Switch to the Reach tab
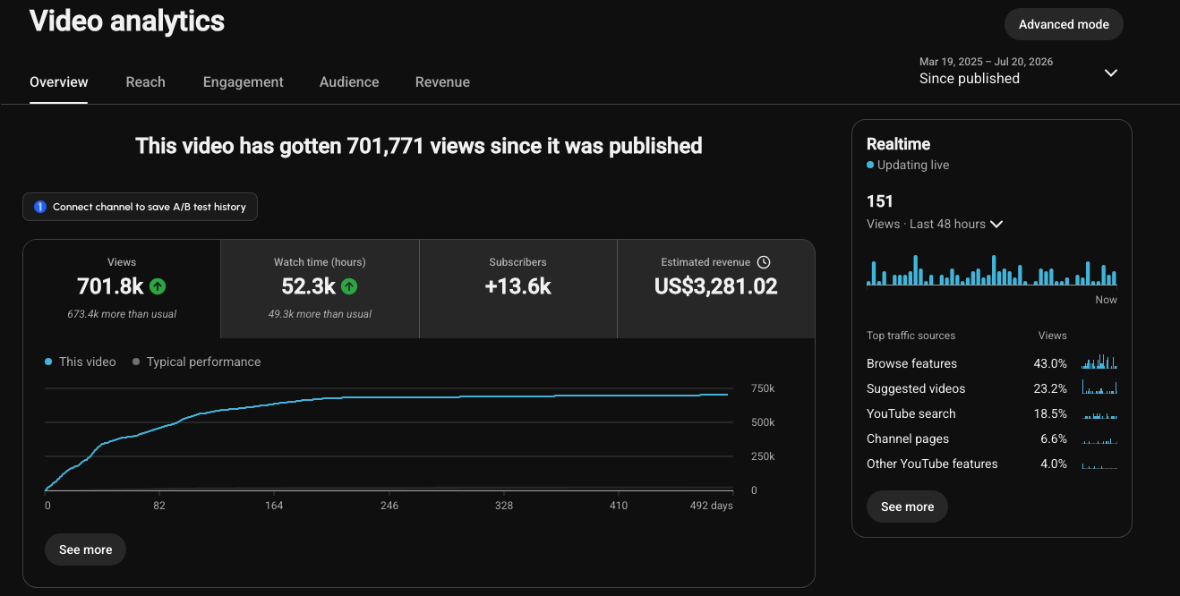1180x596 pixels. [145, 81]
